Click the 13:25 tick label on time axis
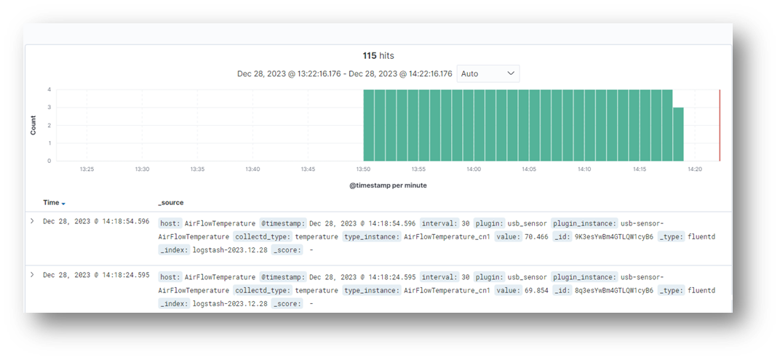Screen dimensions: 780x360 coord(87,169)
